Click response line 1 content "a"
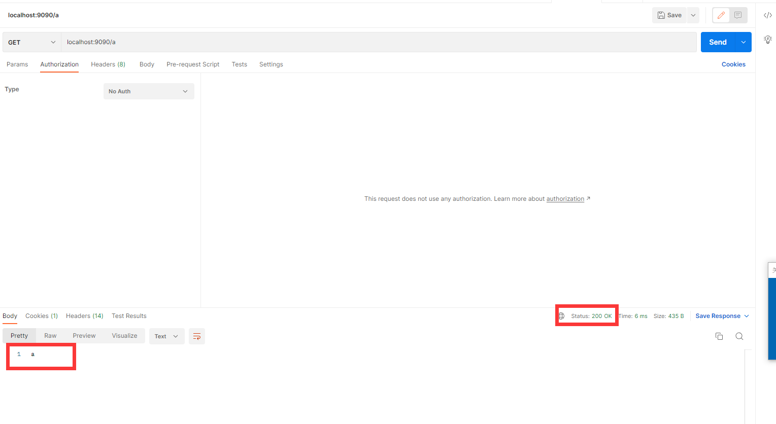The width and height of the screenshot is (776, 424). (32, 354)
